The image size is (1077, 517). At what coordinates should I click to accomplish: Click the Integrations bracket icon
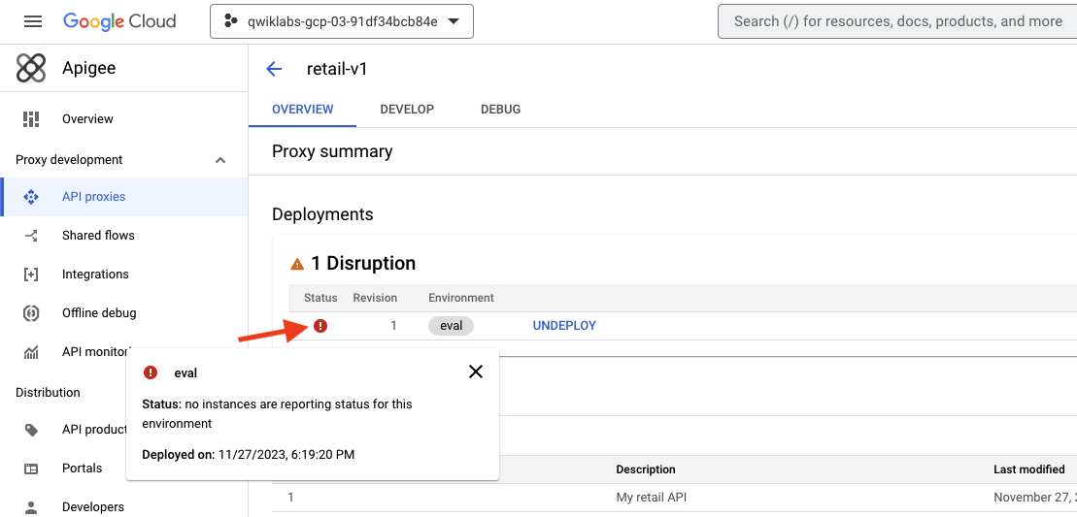pos(31,275)
